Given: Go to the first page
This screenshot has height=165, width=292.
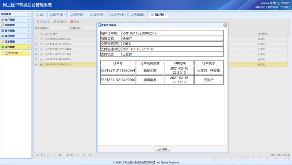Looking at the screenshot, I should 48,155.
